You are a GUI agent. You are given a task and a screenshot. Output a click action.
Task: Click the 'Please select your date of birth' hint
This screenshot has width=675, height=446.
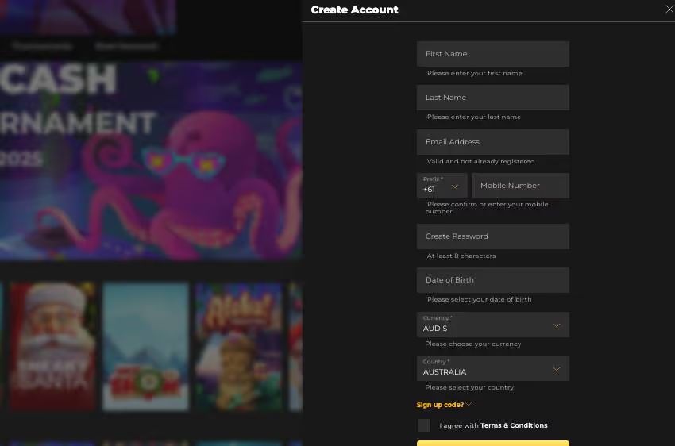479,299
